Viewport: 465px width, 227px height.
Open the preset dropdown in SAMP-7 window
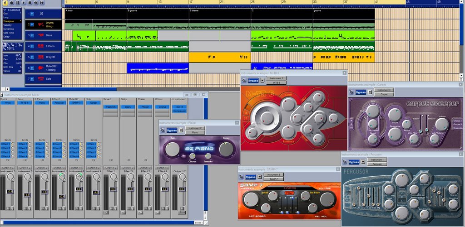point(259,177)
